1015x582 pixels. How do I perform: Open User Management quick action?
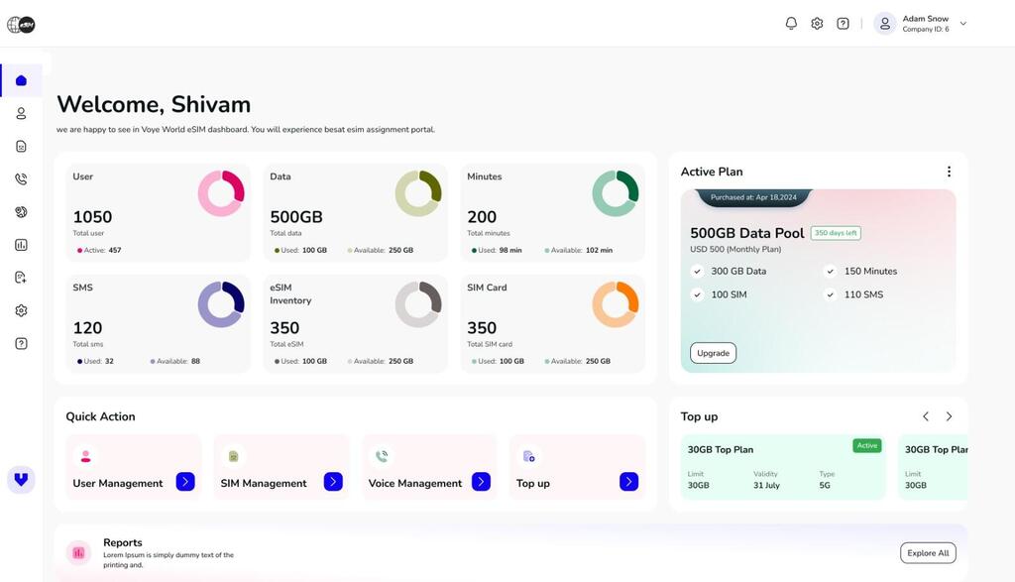(x=185, y=482)
